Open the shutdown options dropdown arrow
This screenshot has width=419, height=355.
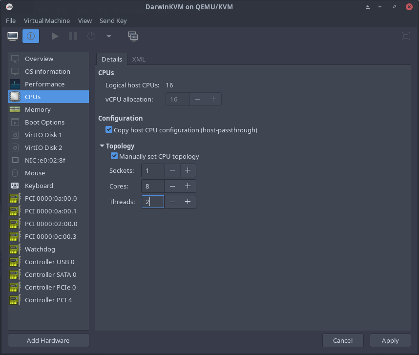[x=109, y=36]
